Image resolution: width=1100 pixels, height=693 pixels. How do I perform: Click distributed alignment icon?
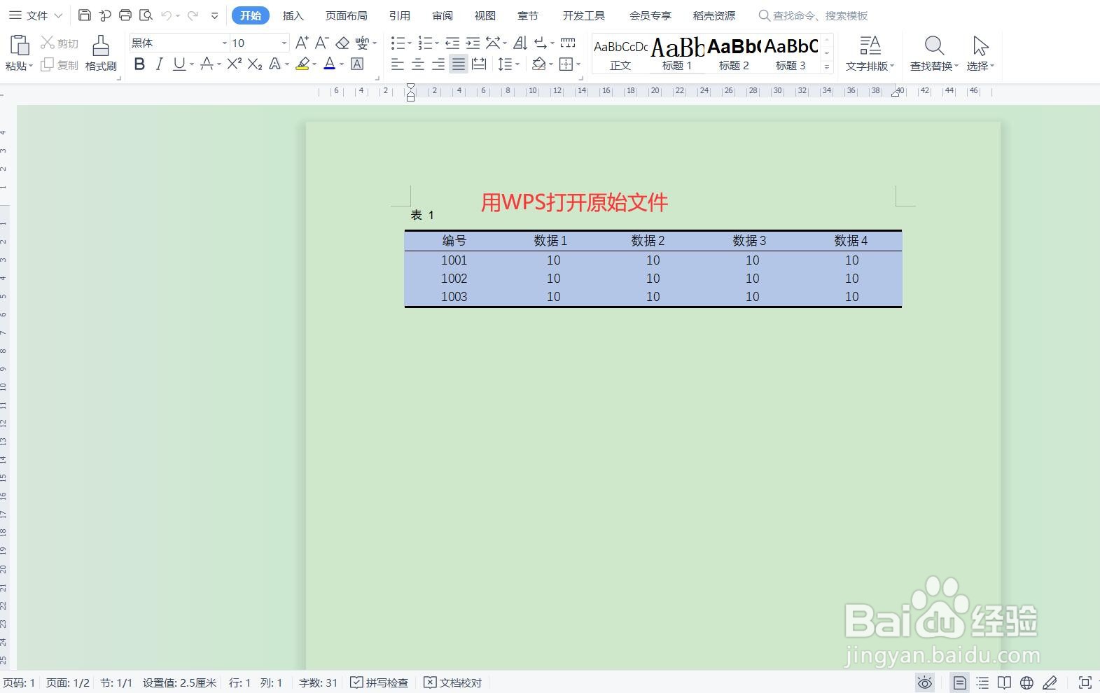click(x=479, y=64)
